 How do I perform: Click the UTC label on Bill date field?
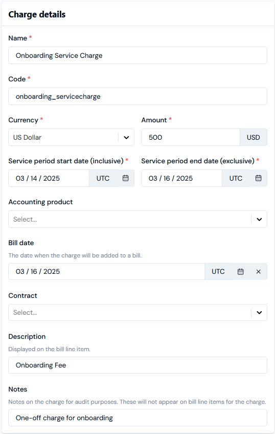click(218, 272)
